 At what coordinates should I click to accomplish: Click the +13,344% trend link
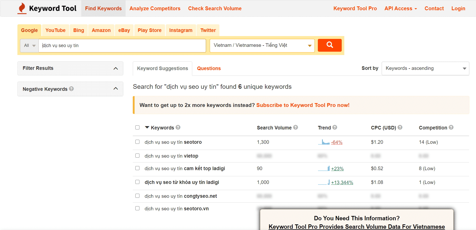click(342, 182)
